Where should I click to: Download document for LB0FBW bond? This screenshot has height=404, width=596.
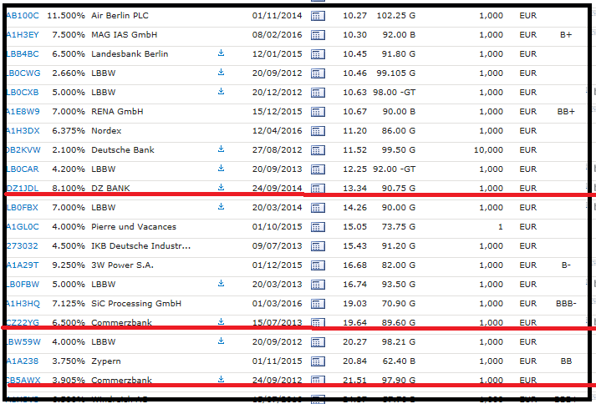coord(221,283)
